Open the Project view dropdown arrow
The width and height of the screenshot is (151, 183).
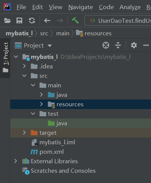[50, 46]
